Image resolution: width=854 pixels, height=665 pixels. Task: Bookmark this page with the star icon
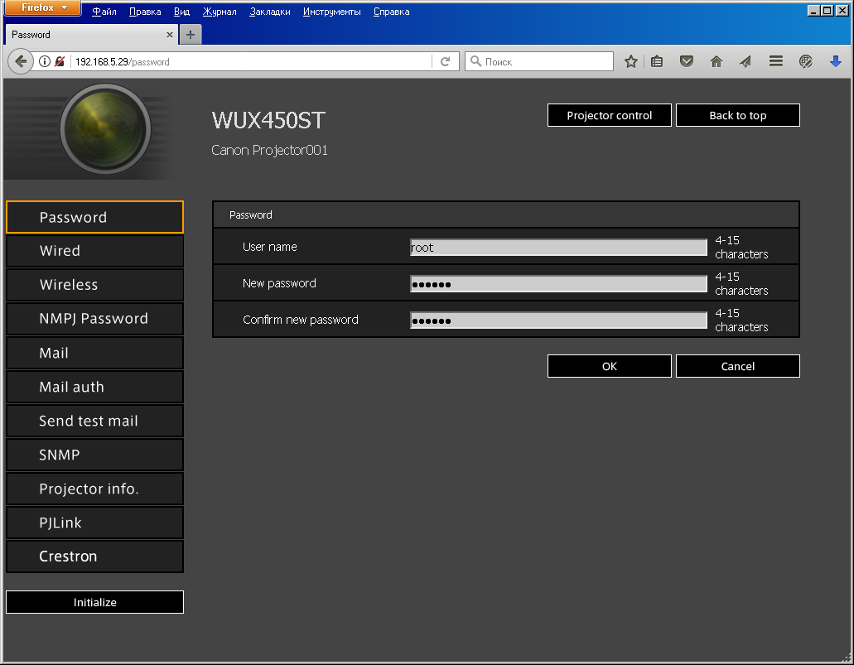[630, 61]
